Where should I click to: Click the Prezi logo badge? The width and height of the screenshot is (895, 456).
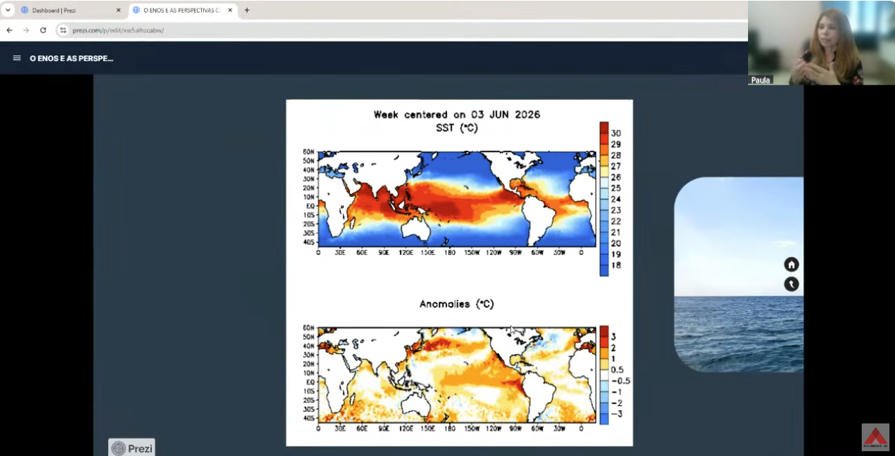coord(132,448)
